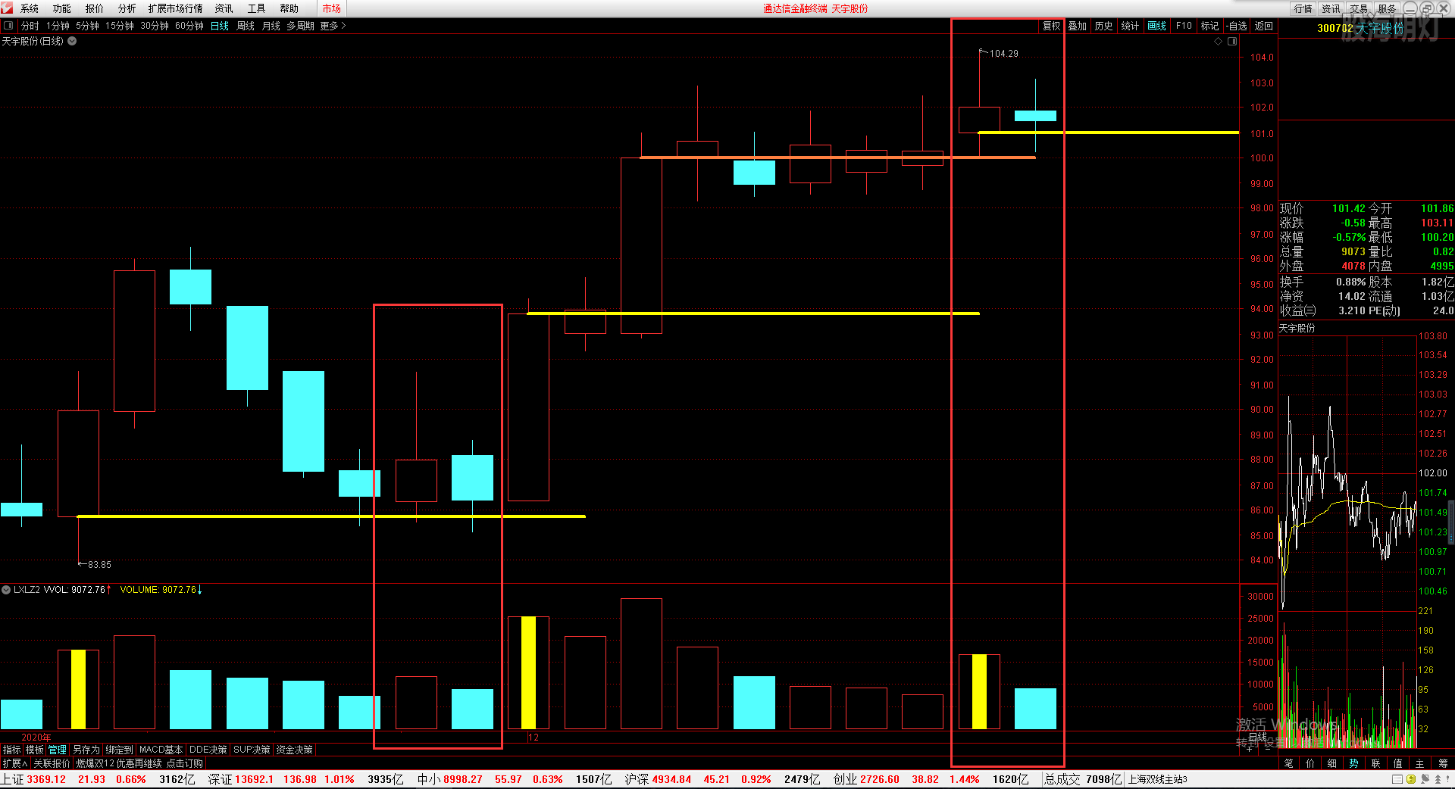Click the 标记 mark button

click(1210, 26)
